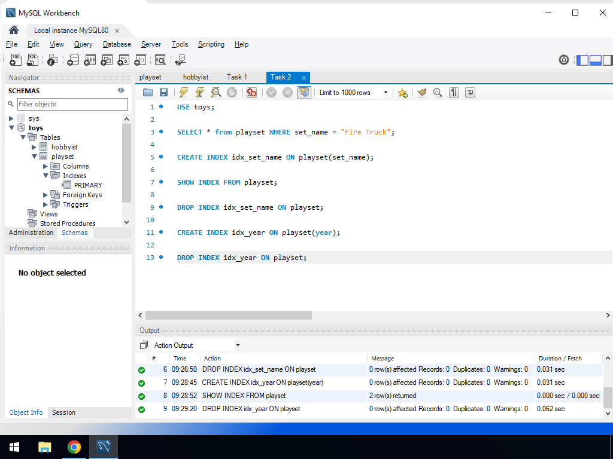Switch to the Administration tab
The image size is (613, 459).
click(x=31, y=232)
